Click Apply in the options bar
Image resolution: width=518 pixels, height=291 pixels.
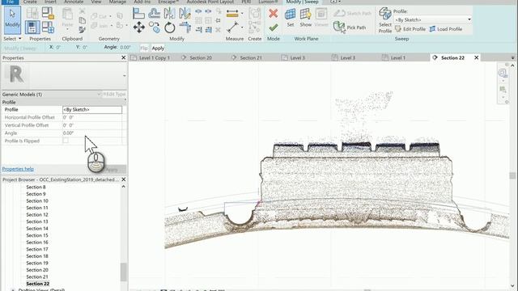pyautogui.click(x=158, y=48)
